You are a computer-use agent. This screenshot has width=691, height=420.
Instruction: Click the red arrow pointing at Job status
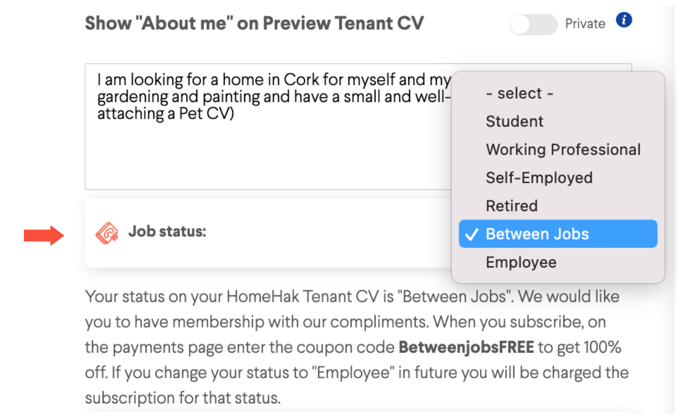pos(45,236)
